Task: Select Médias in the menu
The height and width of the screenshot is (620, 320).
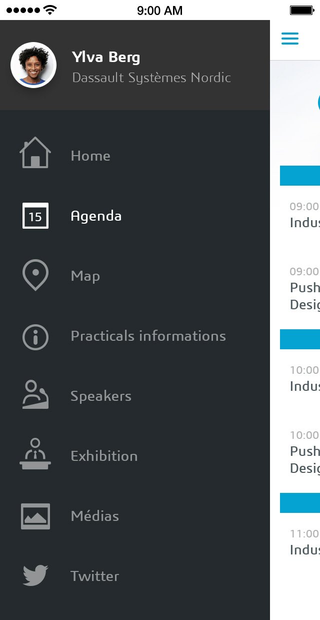Action: [95, 516]
